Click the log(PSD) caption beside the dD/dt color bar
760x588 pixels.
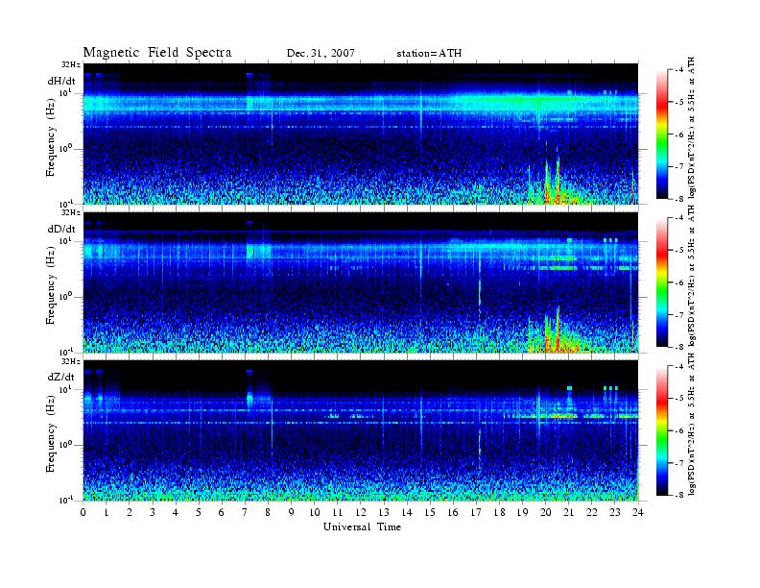(x=692, y=277)
